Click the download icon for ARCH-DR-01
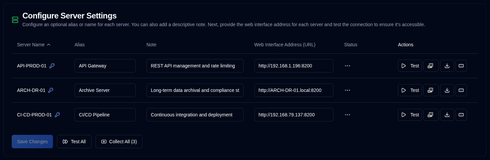Viewport: 490px width, 160px height. click(447, 90)
